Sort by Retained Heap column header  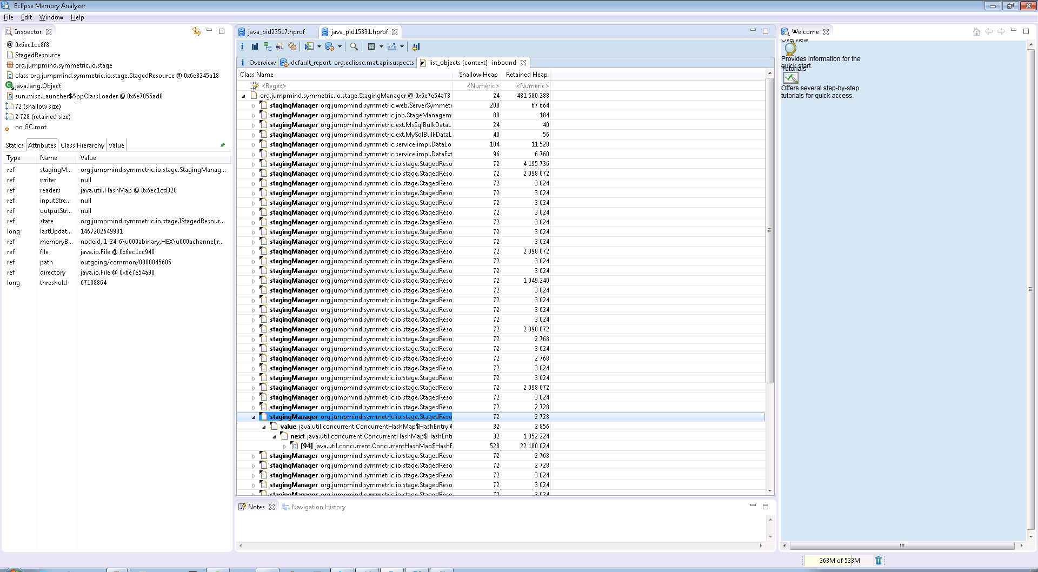click(x=527, y=75)
